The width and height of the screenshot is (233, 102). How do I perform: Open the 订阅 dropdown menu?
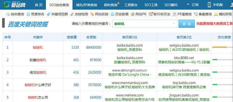pyautogui.click(x=193, y=5)
